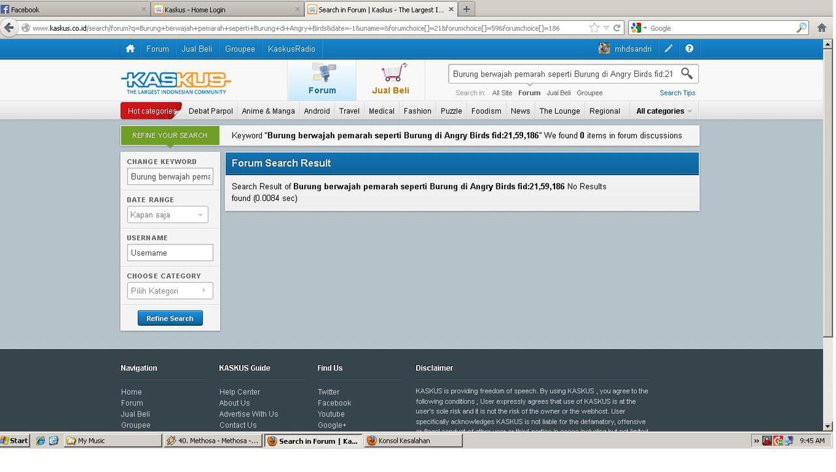Screen dimensions: 836x472
Task: Open Twitter link under Find Us
Action: (x=329, y=392)
